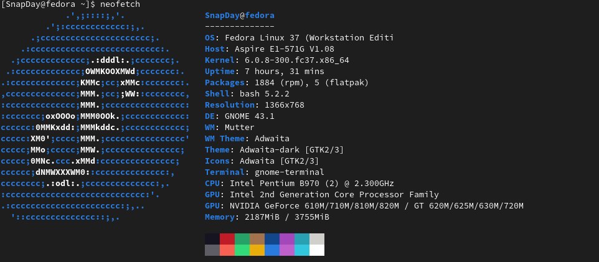Select the yellow color block
This screenshot has width=599, height=262.
coord(257,250)
